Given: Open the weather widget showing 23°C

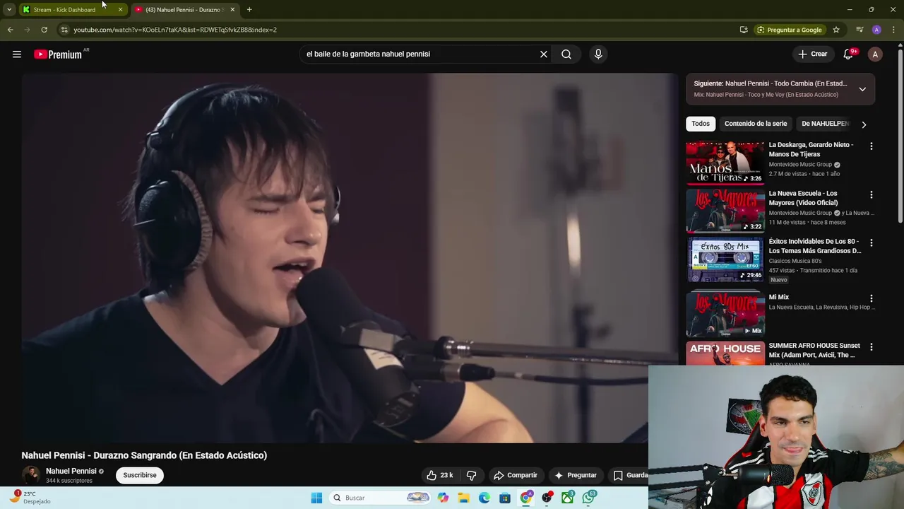Looking at the screenshot, I should click(31, 498).
